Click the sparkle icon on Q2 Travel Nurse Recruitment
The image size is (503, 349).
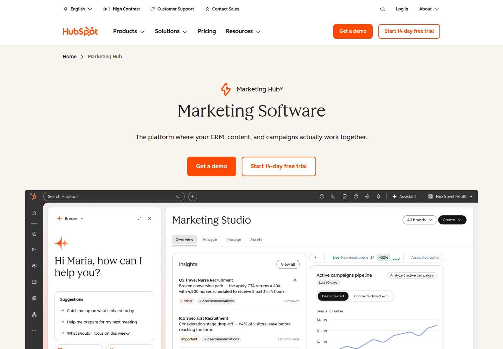pos(295,280)
